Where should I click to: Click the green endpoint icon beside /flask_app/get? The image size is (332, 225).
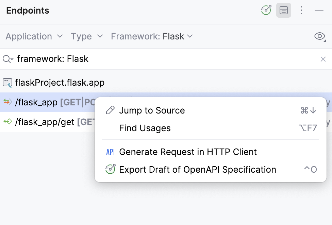coord(8,122)
